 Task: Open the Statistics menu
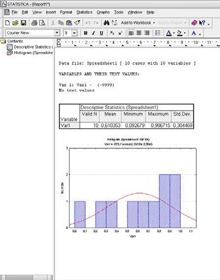[x=84, y=12]
